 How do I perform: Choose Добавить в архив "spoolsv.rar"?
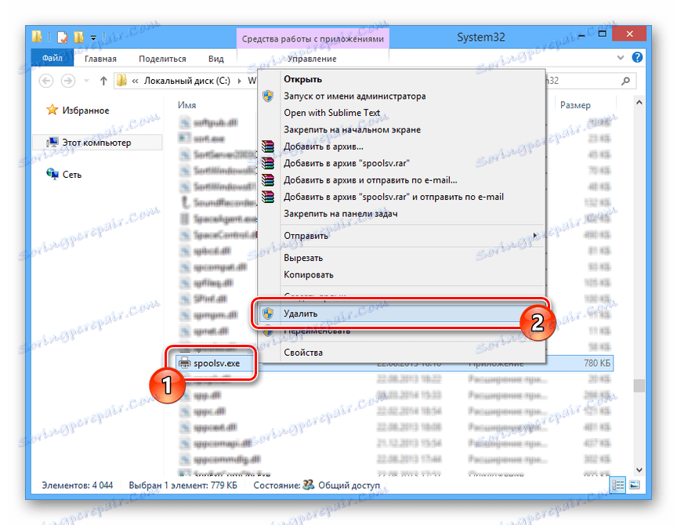coord(401,163)
